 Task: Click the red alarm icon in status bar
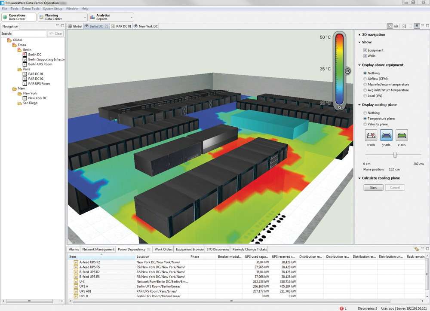341,308
